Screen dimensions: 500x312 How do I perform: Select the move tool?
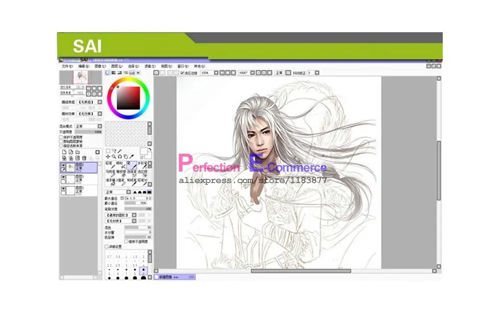pos(108,157)
